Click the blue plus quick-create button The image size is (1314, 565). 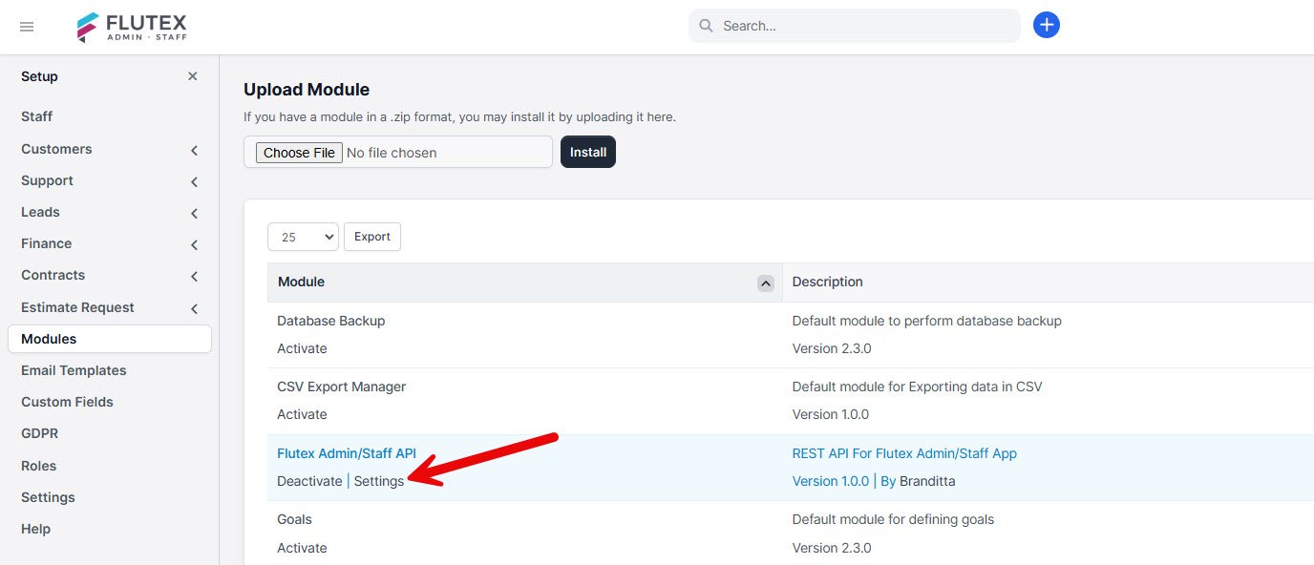coord(1047,26)
